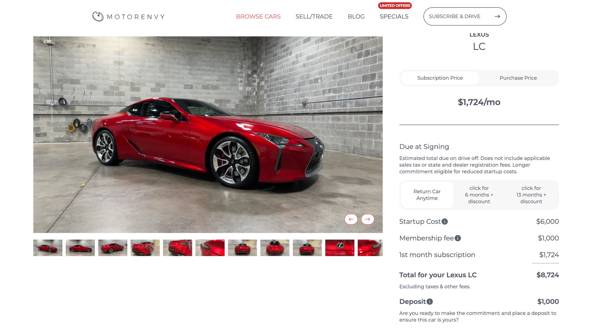Click the Subscribe & Drive button
Viewport: 599px width, 328px height.
coord(465,16)
